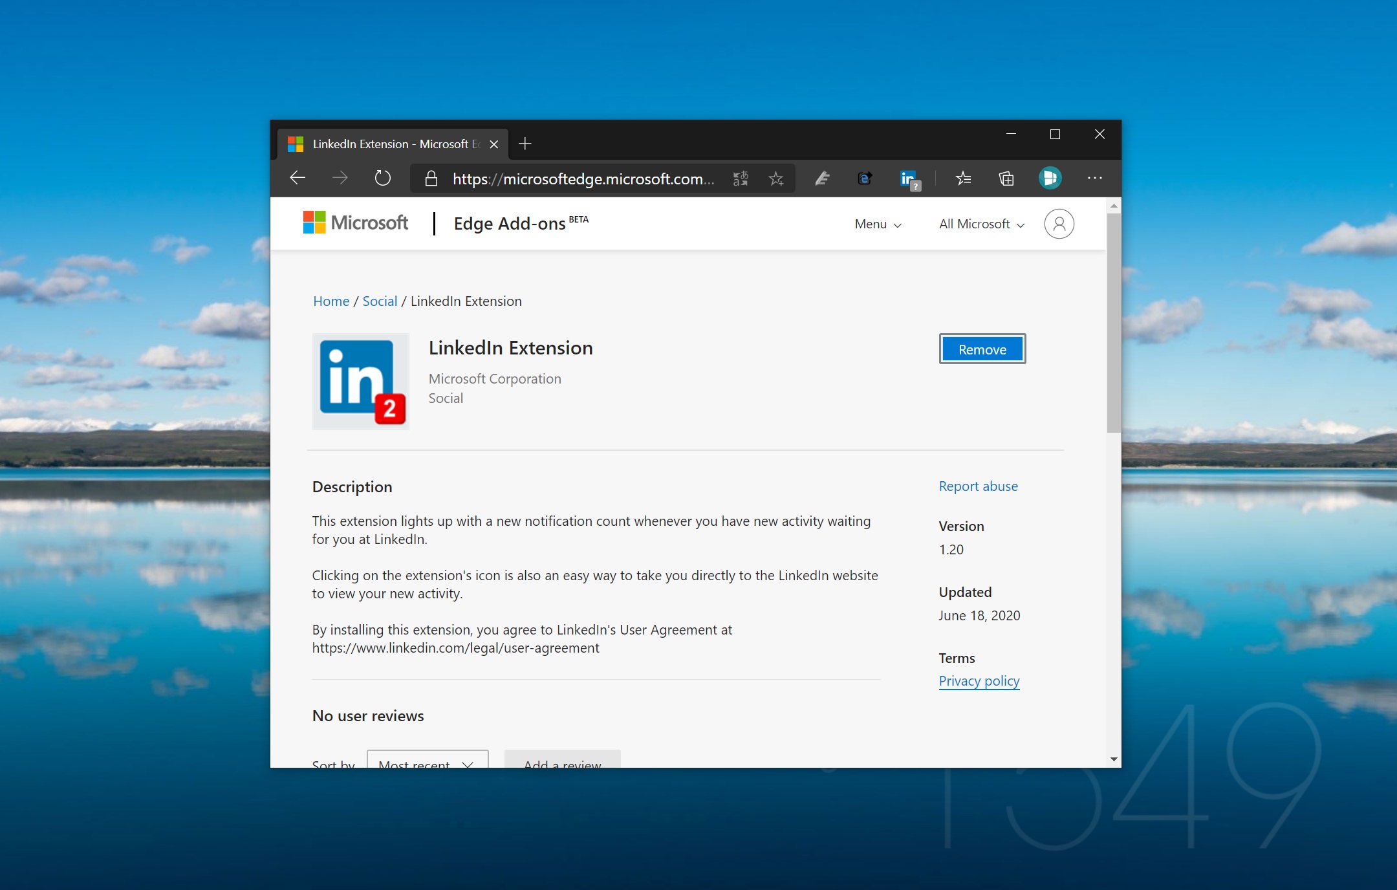Go to Social breadcrumb category
This screenshot has width=1397, height=890.
click(380, 301)
